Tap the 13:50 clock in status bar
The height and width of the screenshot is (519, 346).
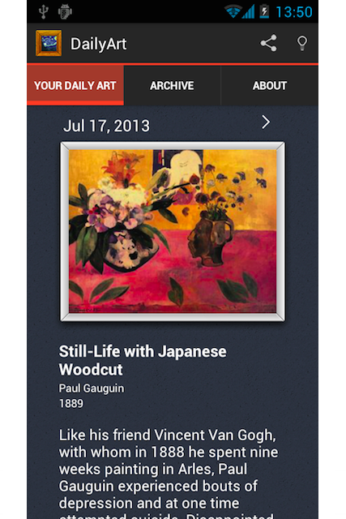coord(294,12)
